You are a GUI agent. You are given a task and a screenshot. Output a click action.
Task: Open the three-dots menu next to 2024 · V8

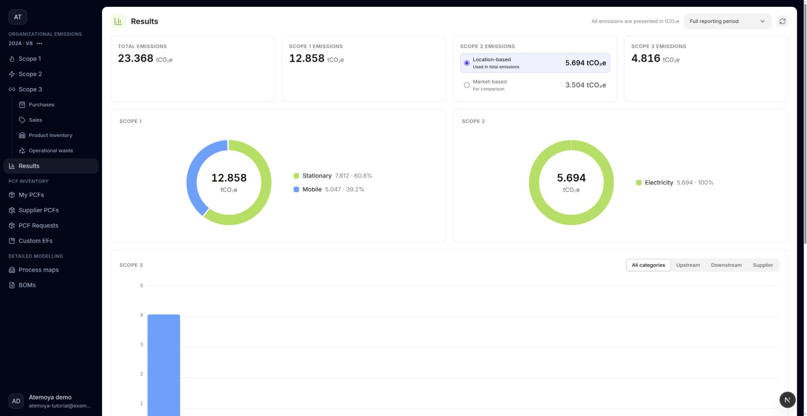40,44
